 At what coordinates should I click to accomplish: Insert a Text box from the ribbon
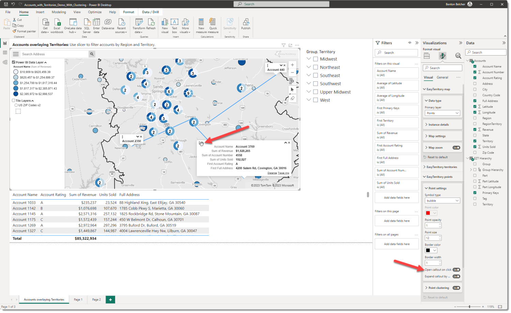[174, 26]
